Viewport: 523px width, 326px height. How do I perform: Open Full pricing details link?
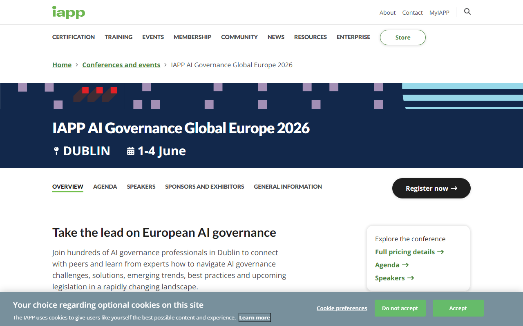point(409,252)
